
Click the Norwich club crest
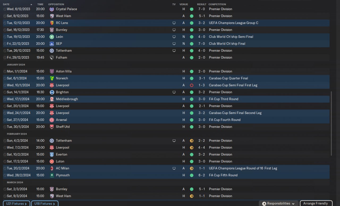point(52,78)
